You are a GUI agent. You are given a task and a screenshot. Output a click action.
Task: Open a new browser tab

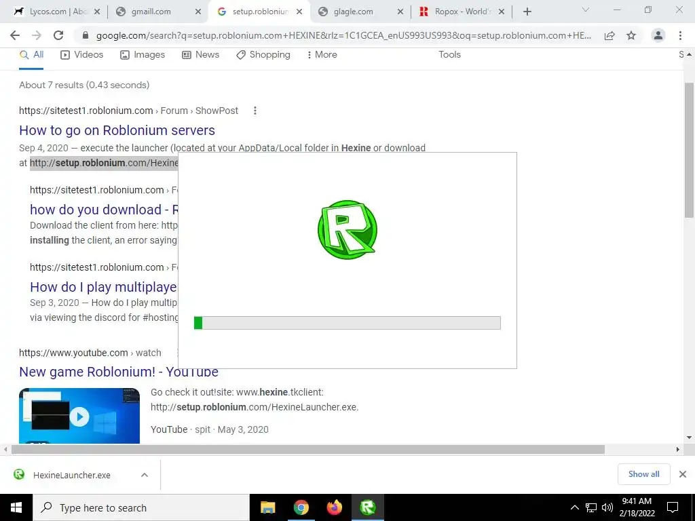(527, 12)
